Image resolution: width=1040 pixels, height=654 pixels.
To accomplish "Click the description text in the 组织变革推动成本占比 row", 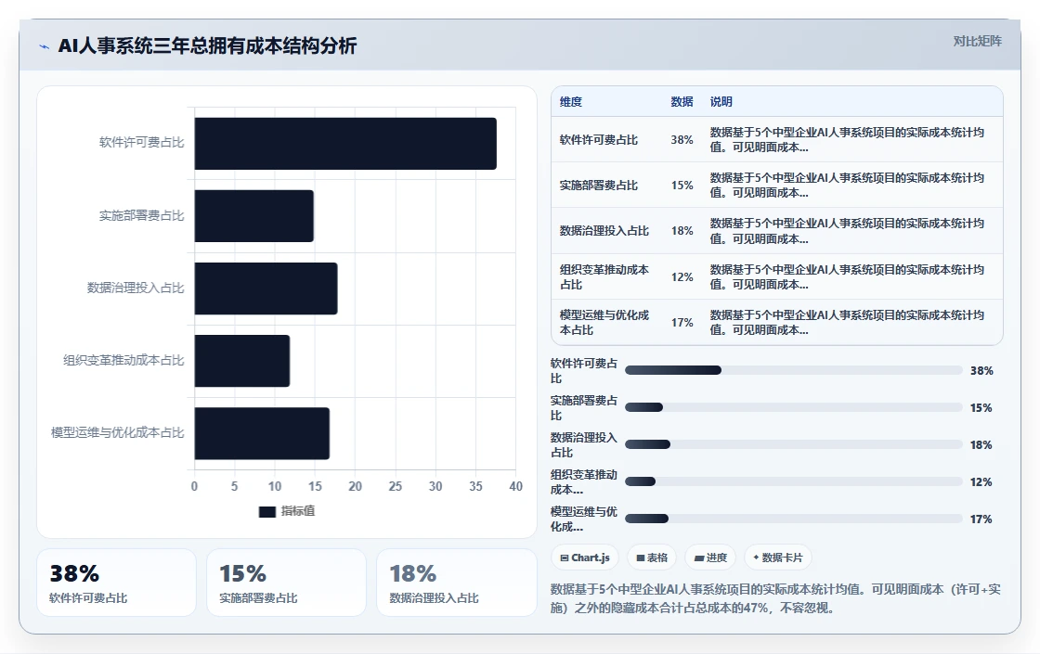I will point(847,277).
